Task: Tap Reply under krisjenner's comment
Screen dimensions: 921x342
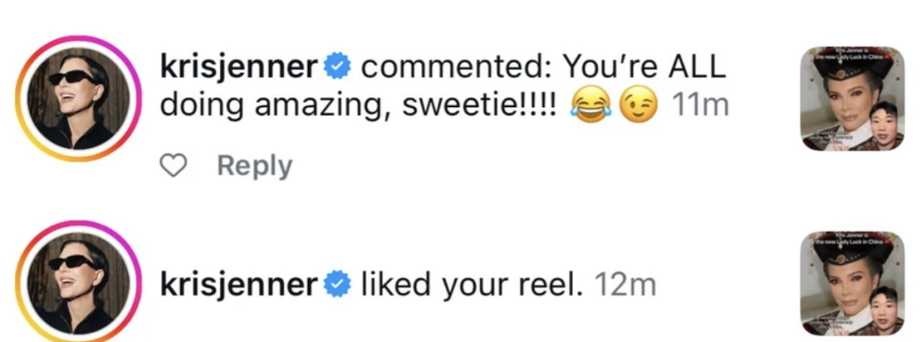Action: 254,166
